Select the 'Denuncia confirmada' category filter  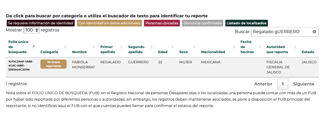(x=202, y=23)
